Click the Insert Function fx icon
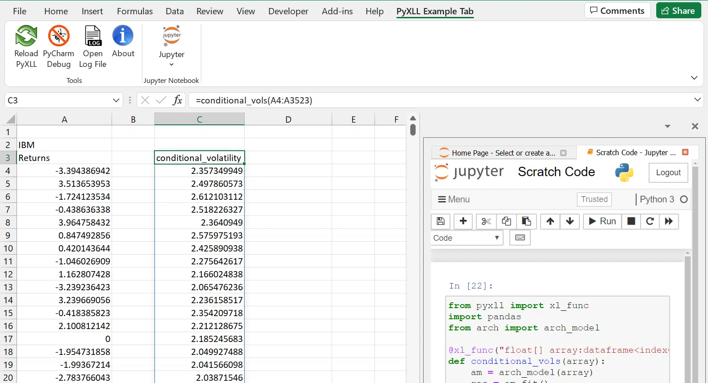Image resolution: width=708 pixels, height=383 pixels. pos(177,100)
